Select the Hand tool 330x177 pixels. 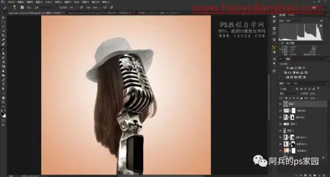coord(3,98)
